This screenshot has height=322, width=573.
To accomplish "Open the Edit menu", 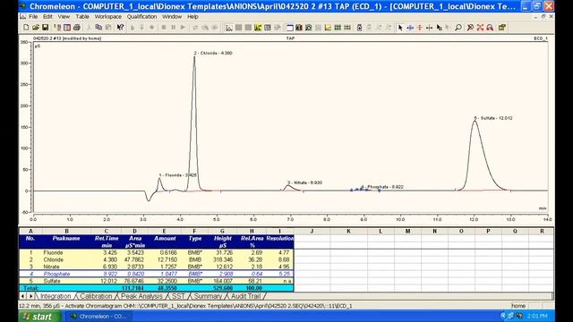I will click(47, 16).
